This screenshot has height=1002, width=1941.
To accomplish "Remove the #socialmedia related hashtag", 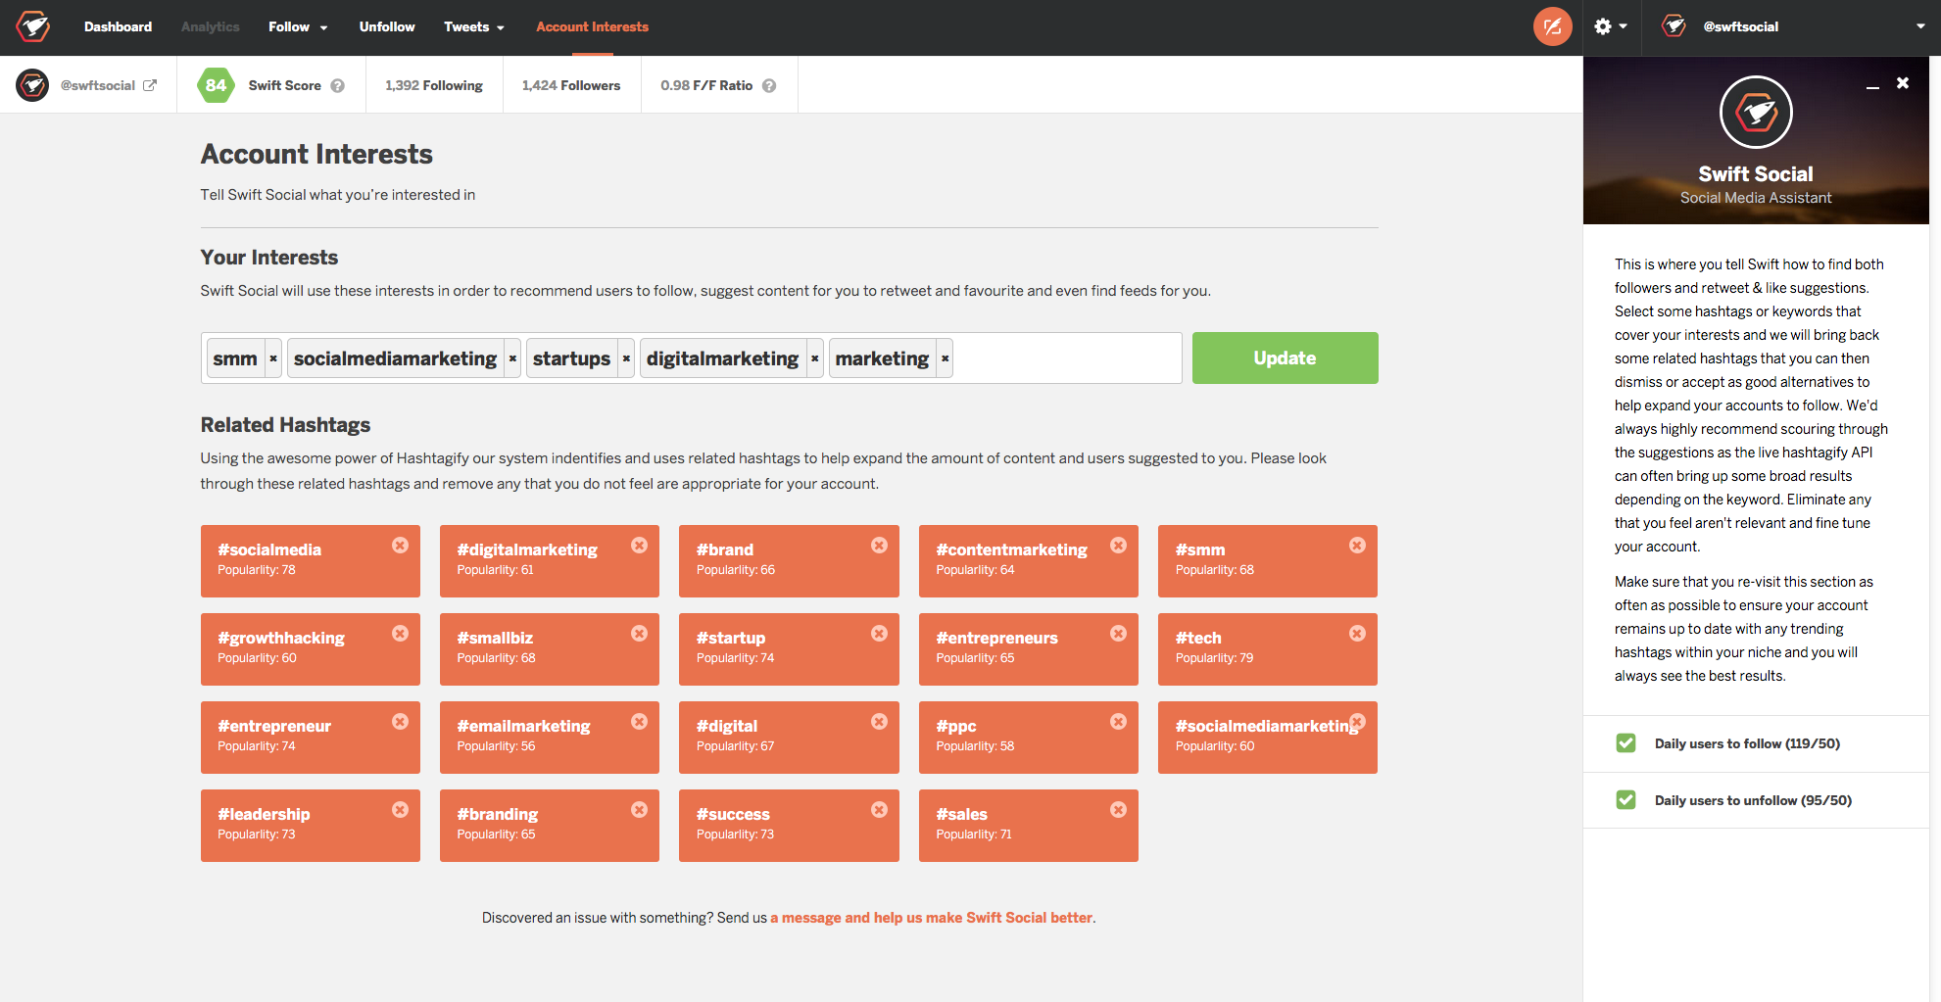I will pos(400,546).
